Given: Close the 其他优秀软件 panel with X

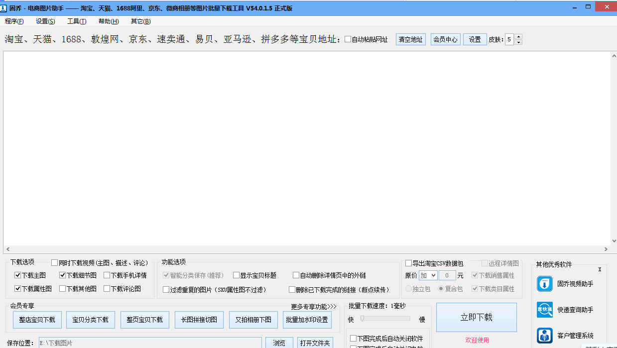Looking at the screenshot, I should (600, 269).
